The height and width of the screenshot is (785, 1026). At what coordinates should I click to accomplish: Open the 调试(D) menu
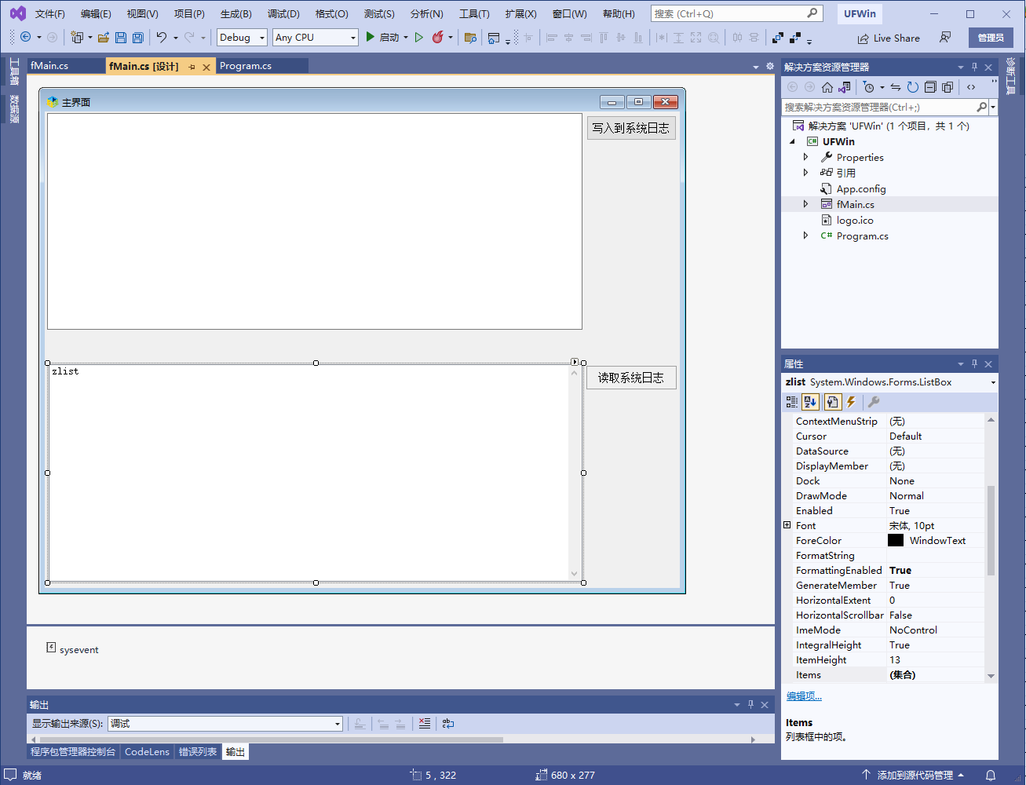pos(283,13)
